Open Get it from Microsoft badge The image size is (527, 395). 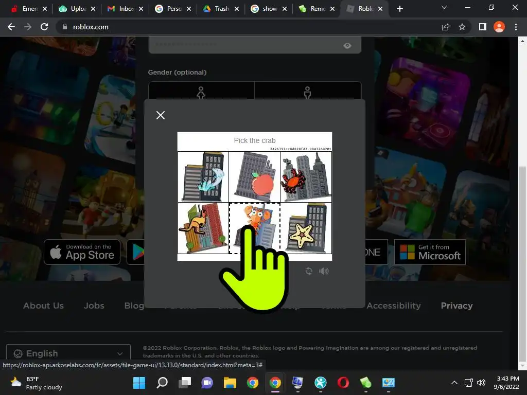[x=430, y=252]
